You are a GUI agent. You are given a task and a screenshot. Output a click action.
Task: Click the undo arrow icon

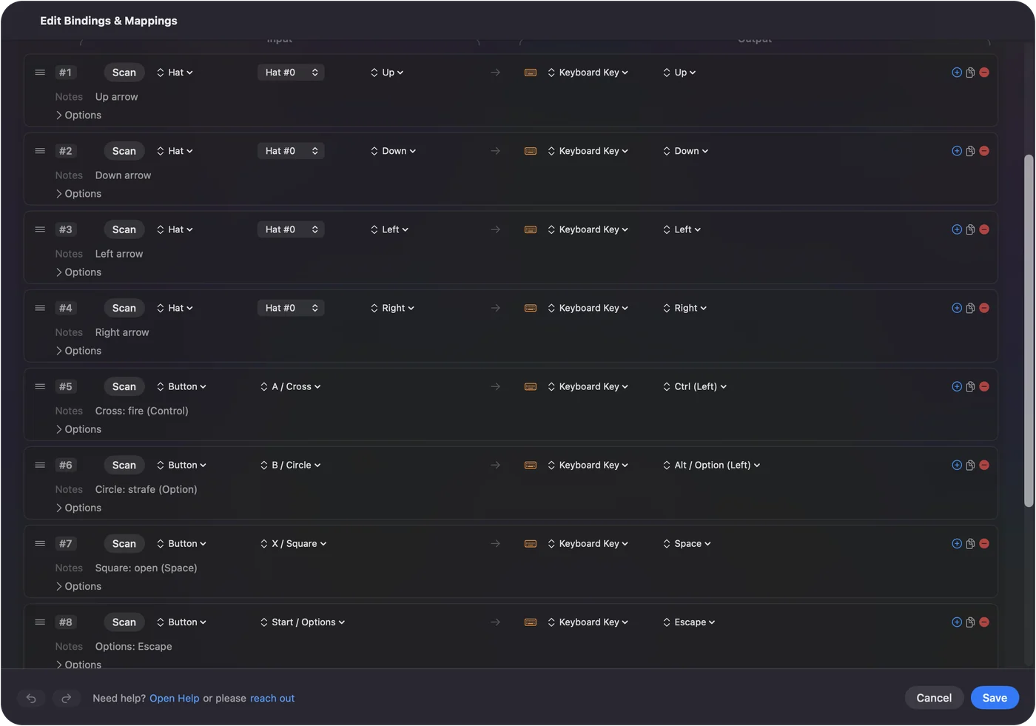(x=31, y=699)
